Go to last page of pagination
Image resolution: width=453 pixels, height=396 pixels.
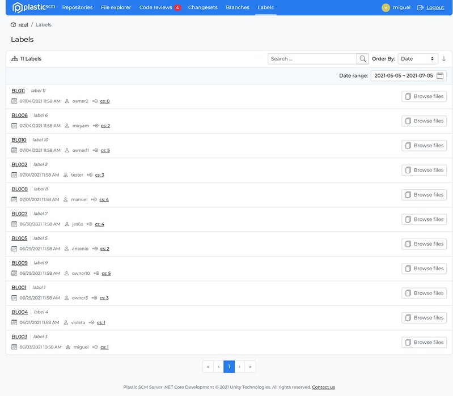point(250,367)
